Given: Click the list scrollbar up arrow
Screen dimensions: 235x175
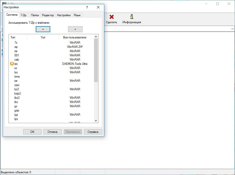Looking at the screenshot, I should (96, 37).
